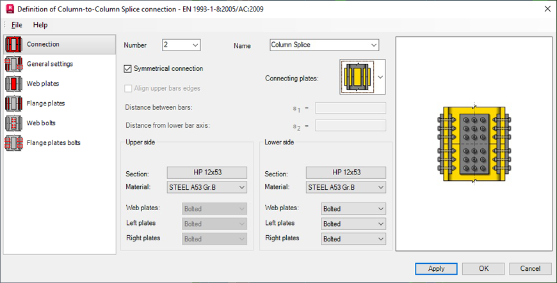Screen dimensions: 557x283
Task: Expand the Connecting plates type selector arrow
Action: click(x=380, y=77)
